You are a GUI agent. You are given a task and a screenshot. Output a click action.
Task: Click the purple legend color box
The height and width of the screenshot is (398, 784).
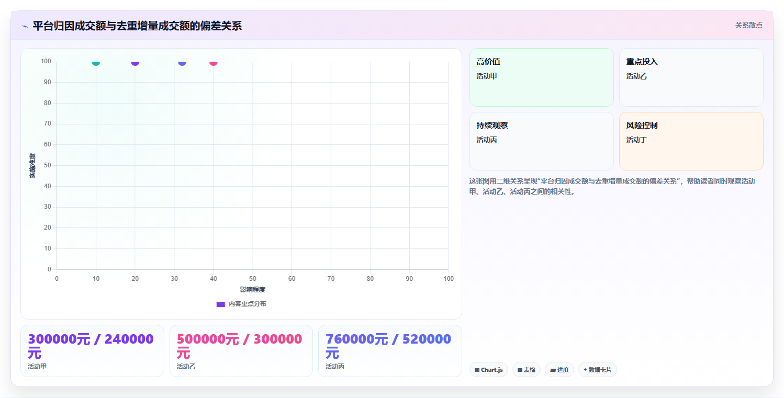pos(221,304)
